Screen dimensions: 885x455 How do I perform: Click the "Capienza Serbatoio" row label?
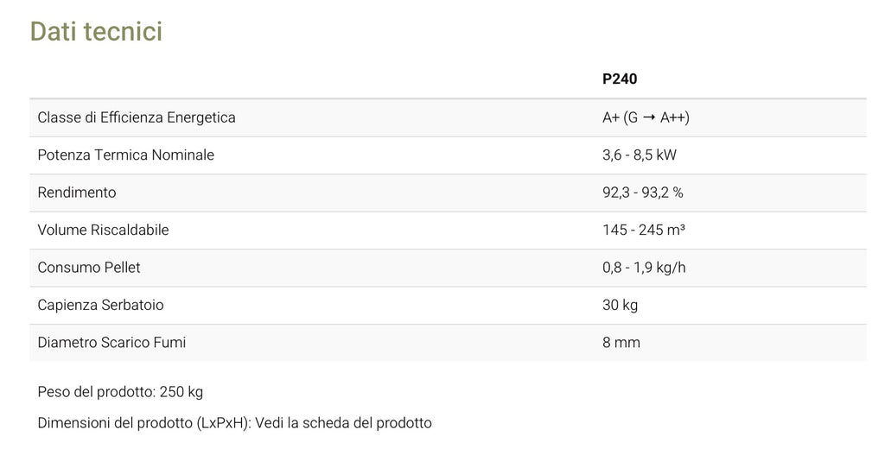click(x=100, y=305)
